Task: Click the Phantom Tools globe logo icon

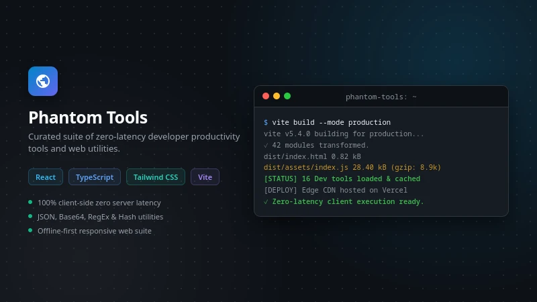Action: 43,81
